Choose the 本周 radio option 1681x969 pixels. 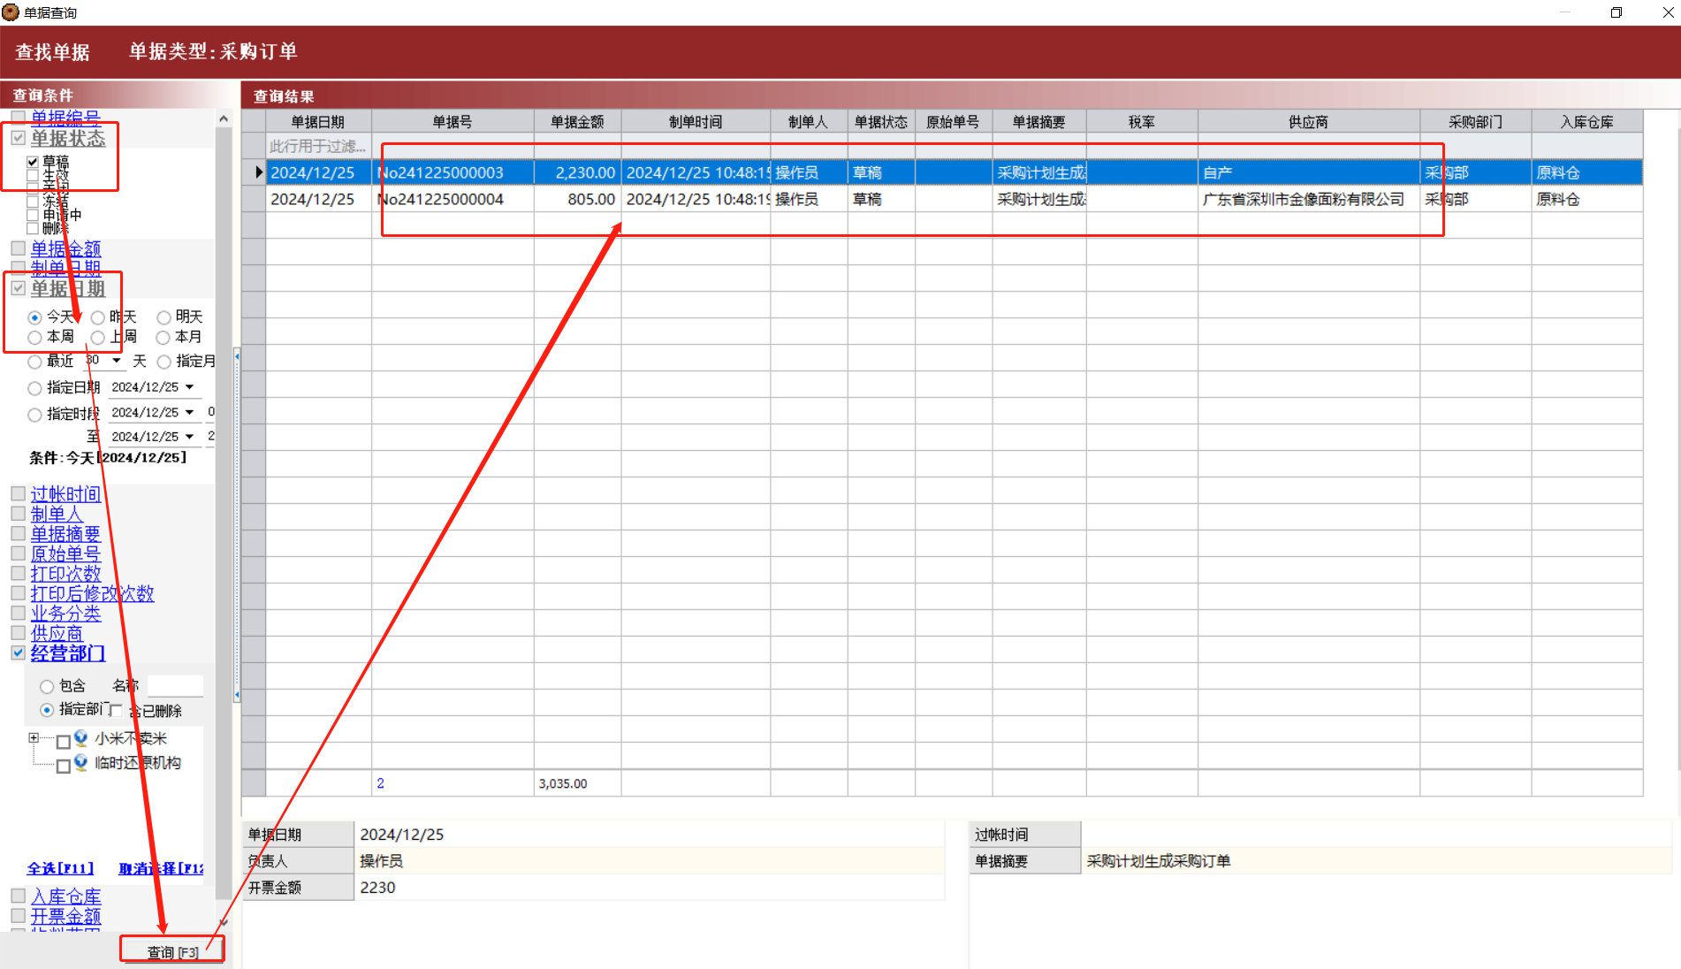pos(34,338)
